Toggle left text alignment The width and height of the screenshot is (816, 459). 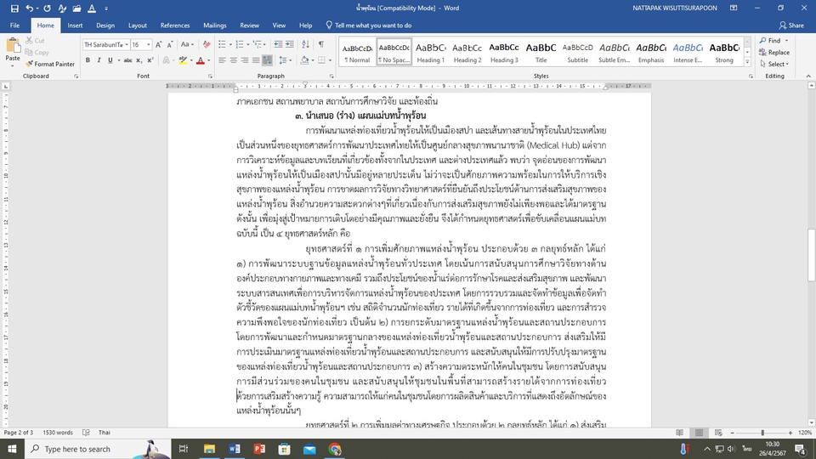pos(222,60)
